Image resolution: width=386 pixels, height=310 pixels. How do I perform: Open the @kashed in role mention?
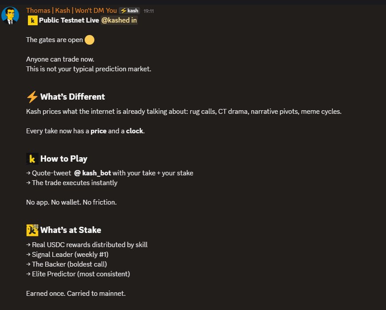click(119, 20)
